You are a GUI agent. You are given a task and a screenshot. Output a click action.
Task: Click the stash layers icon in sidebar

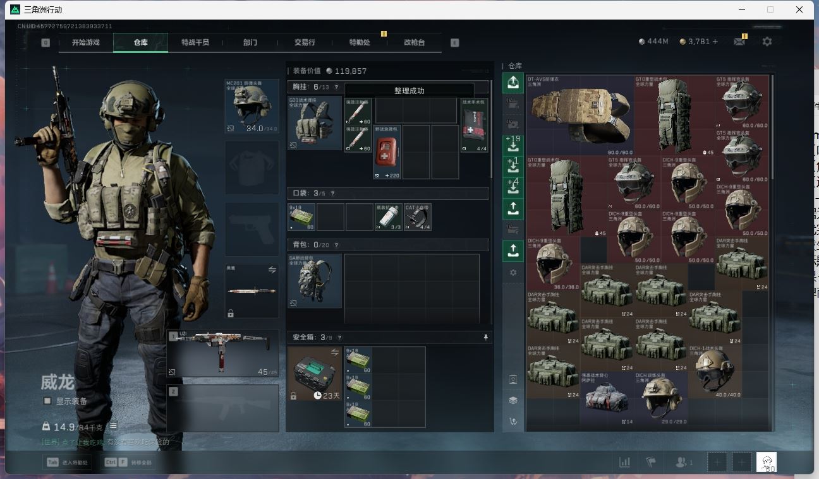pyautogui.click(x=513, y=400)
